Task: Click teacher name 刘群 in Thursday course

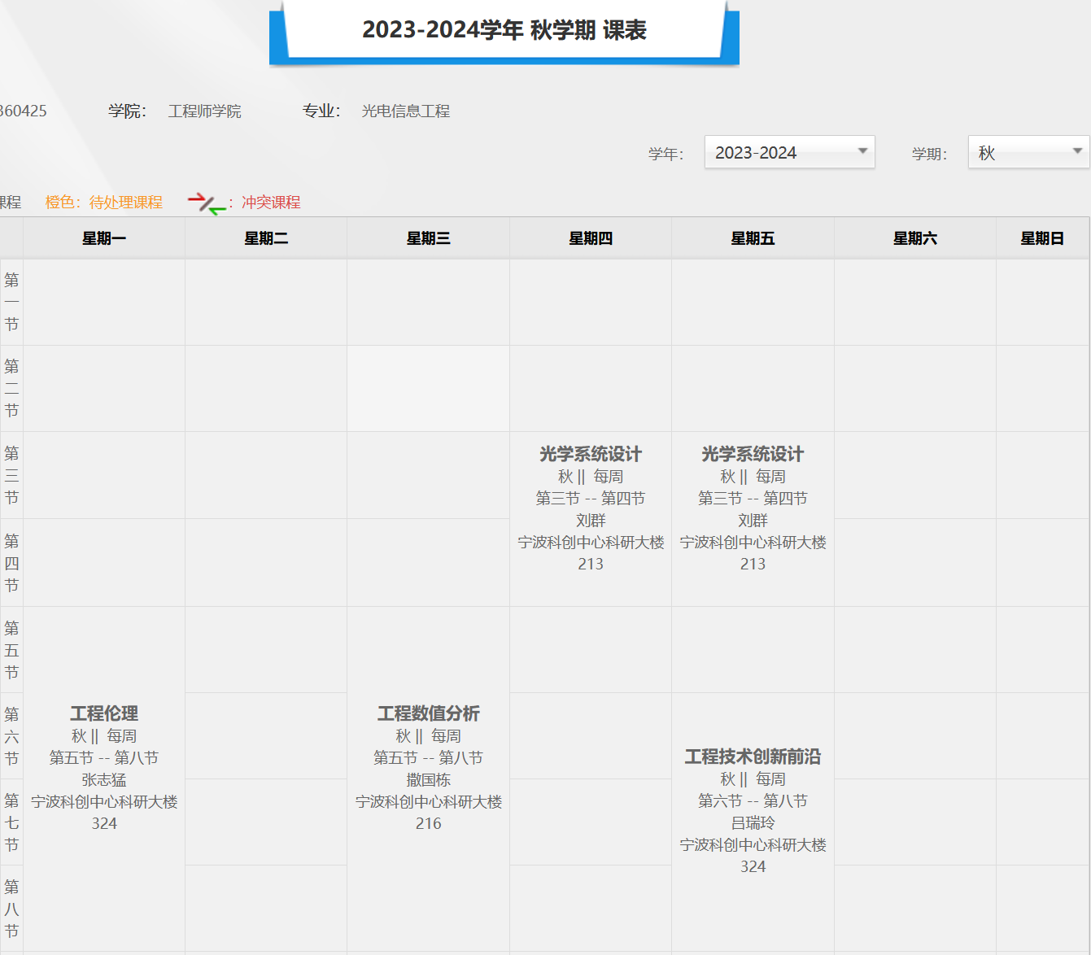Action: 591,520
